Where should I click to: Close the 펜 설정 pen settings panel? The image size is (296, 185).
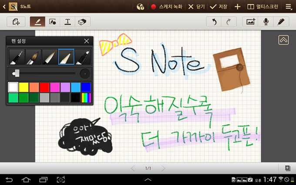coord(87,41)
